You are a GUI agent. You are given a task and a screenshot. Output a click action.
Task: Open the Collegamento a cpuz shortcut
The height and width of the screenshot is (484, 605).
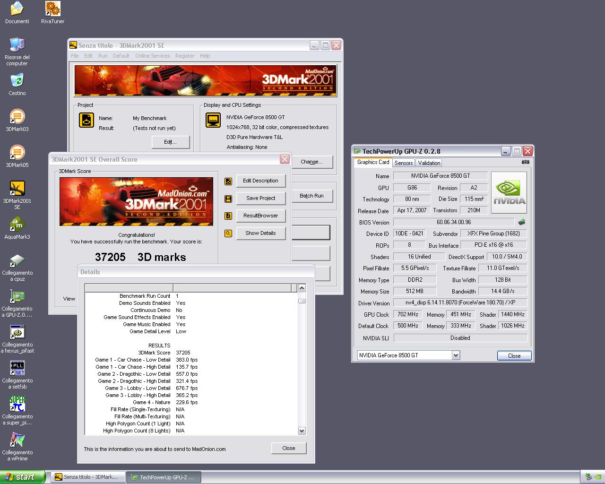[17, 267]
